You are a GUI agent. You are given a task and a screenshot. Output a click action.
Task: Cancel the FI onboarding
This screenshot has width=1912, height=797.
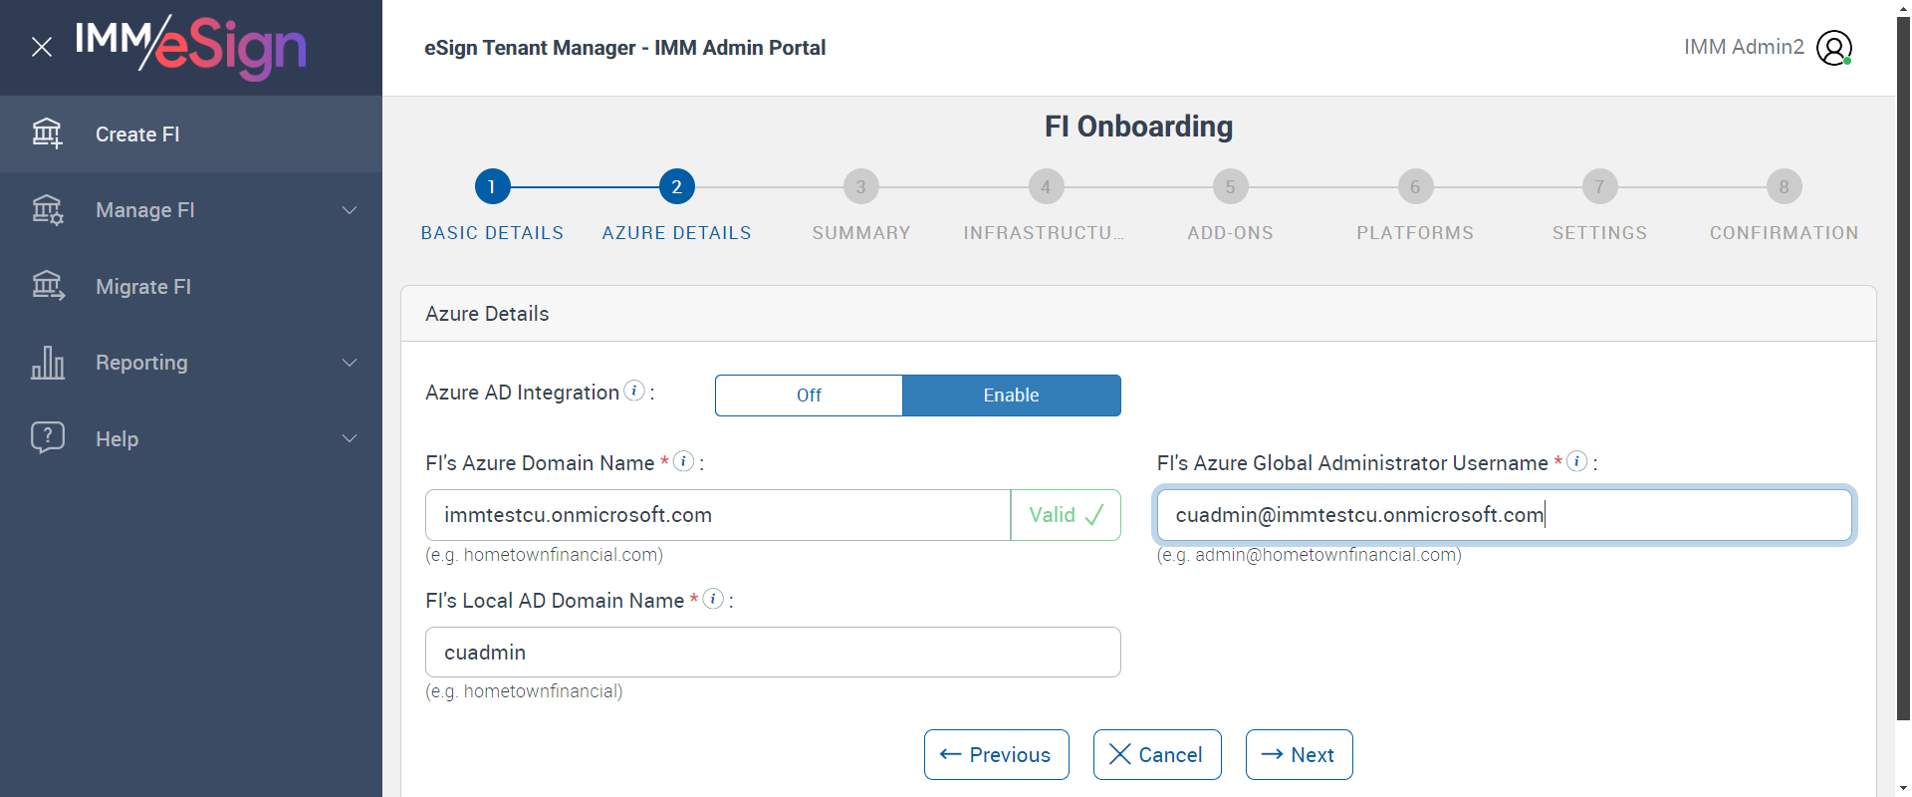1156,755
